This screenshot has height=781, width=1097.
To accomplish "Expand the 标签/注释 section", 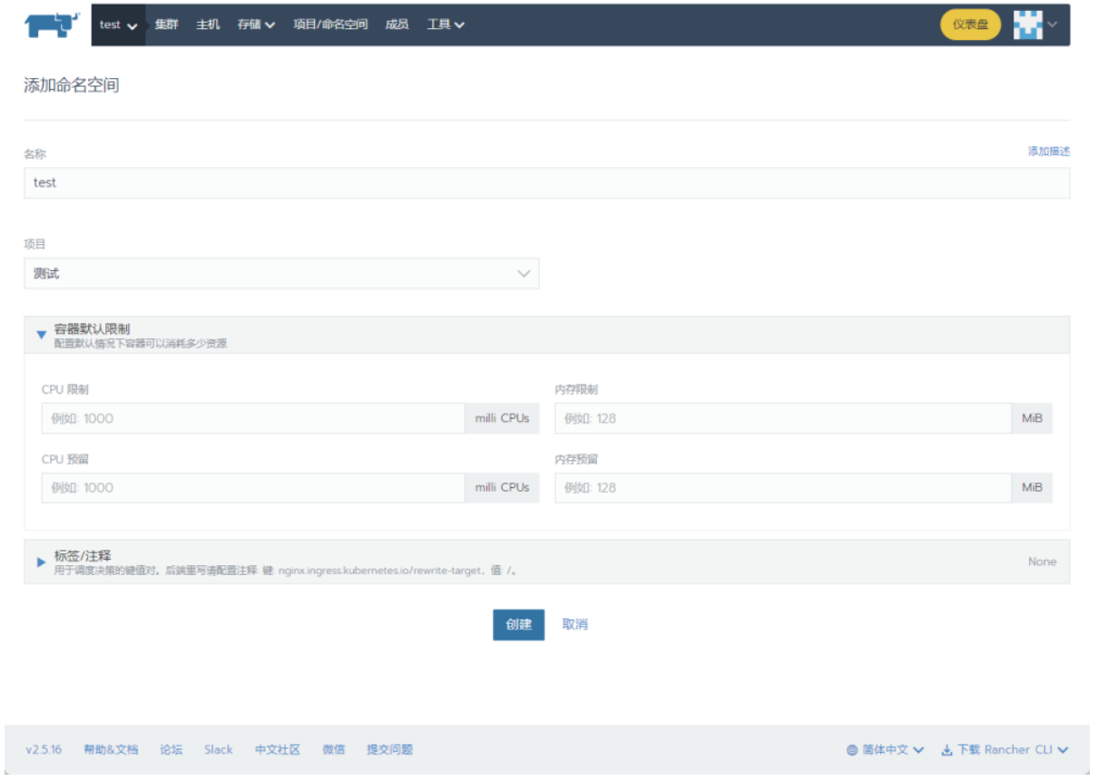I will (41, 562).
